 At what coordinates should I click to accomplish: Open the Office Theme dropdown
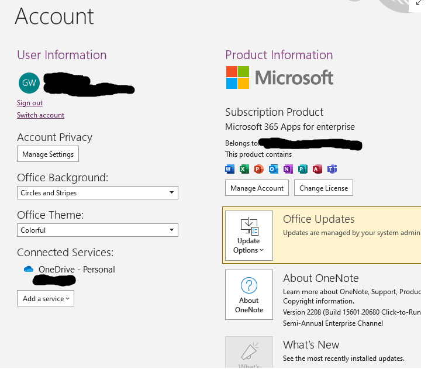point(98,230)
